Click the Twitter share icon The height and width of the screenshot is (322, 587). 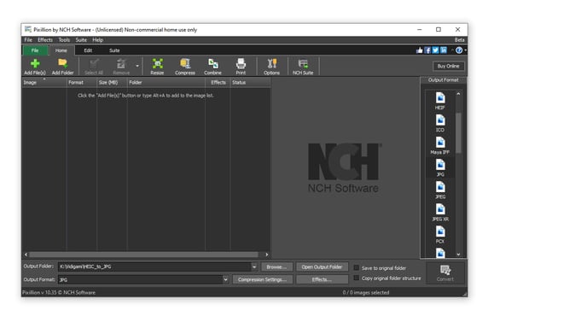point(435,50)
